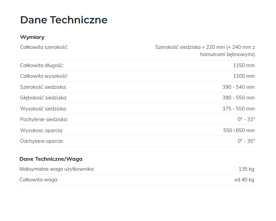Click the "Odchylane oparcie:" label
This screenshot has width=276, height=221.
(x=42, y=141)
